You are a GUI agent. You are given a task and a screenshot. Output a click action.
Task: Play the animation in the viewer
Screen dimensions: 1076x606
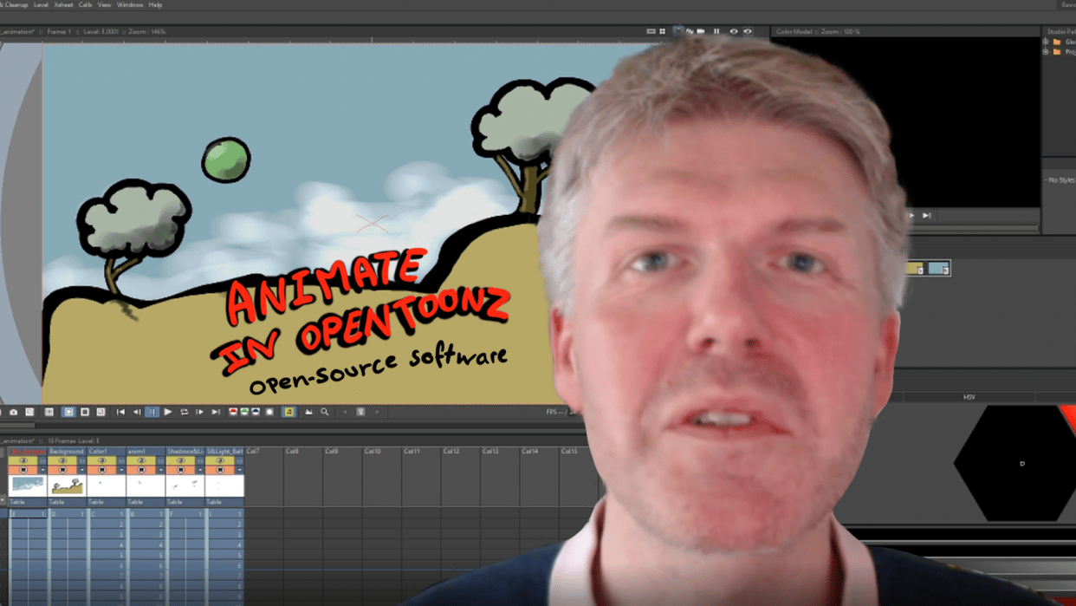(168, 412)
